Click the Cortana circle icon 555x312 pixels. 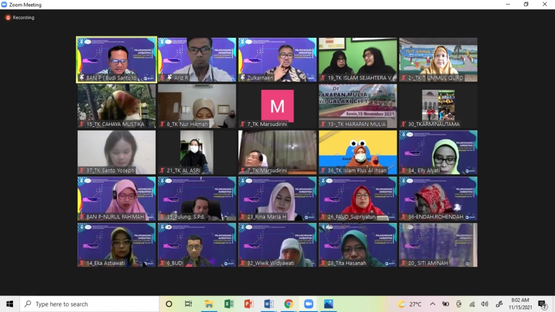(x=169, y=304)
